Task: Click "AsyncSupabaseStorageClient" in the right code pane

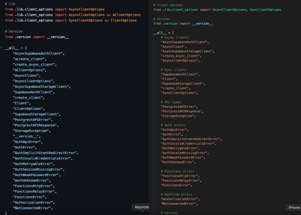Action: [188, 51]
